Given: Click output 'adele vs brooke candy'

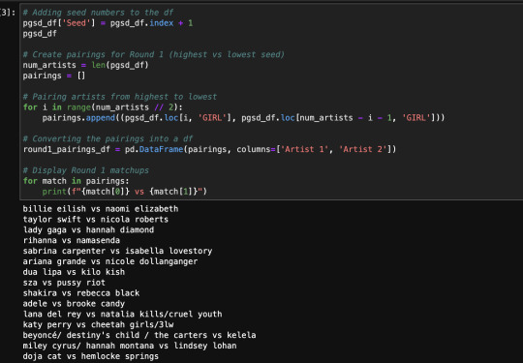Looking at the screenshot, I should 74,304.
